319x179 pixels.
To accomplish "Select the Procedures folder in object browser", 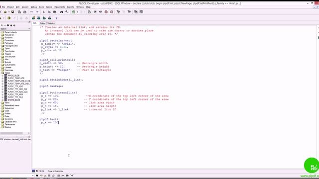I will pyautogui.click(x=9, y=40).
